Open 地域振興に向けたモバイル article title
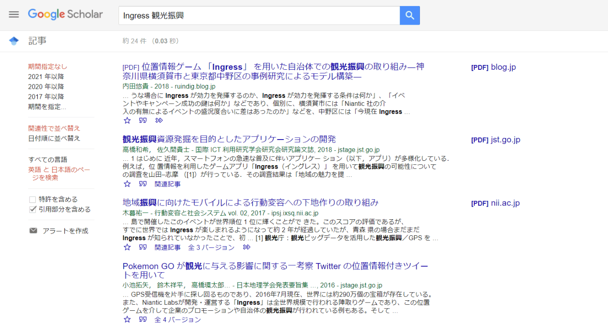This screenshot has height=332, width=608. (251, 202)
